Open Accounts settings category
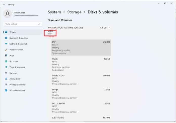 [x=23, y=61]
